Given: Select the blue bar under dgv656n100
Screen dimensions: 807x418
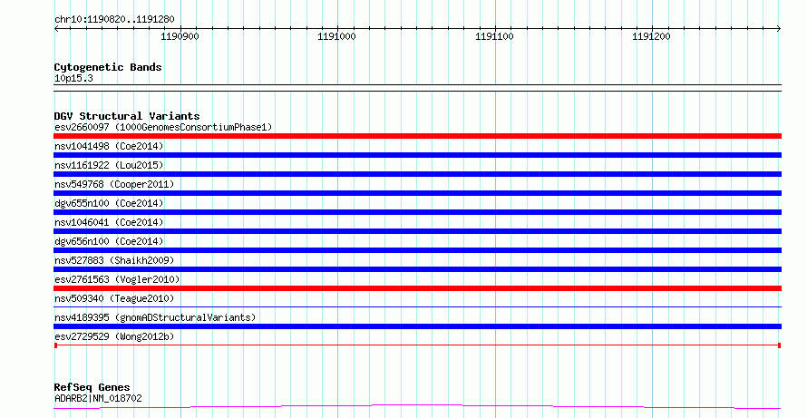Looking at the screenshot, I should click(x=417, y=250).
